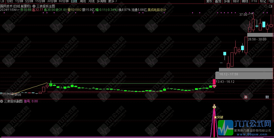The image size is (274, 138).
Task: Click the star 突破 breakout marker
Action: click(x=215, y=117)
